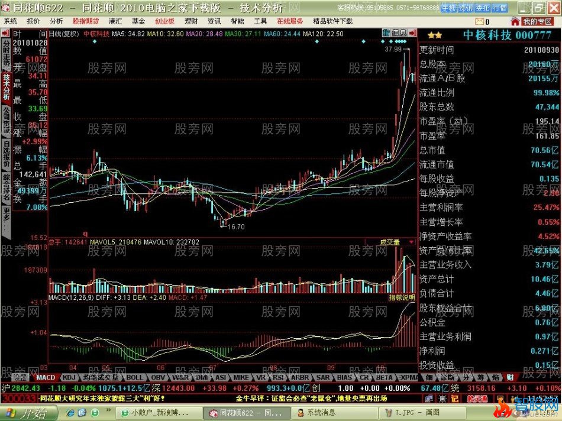Screen dimensions: 562x421
Task: Select the BETA indicator tab
Action: click(x=384, y=377)
